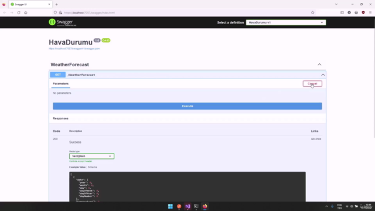
Task: Select the Parameters tab
Action: point(60,84)
